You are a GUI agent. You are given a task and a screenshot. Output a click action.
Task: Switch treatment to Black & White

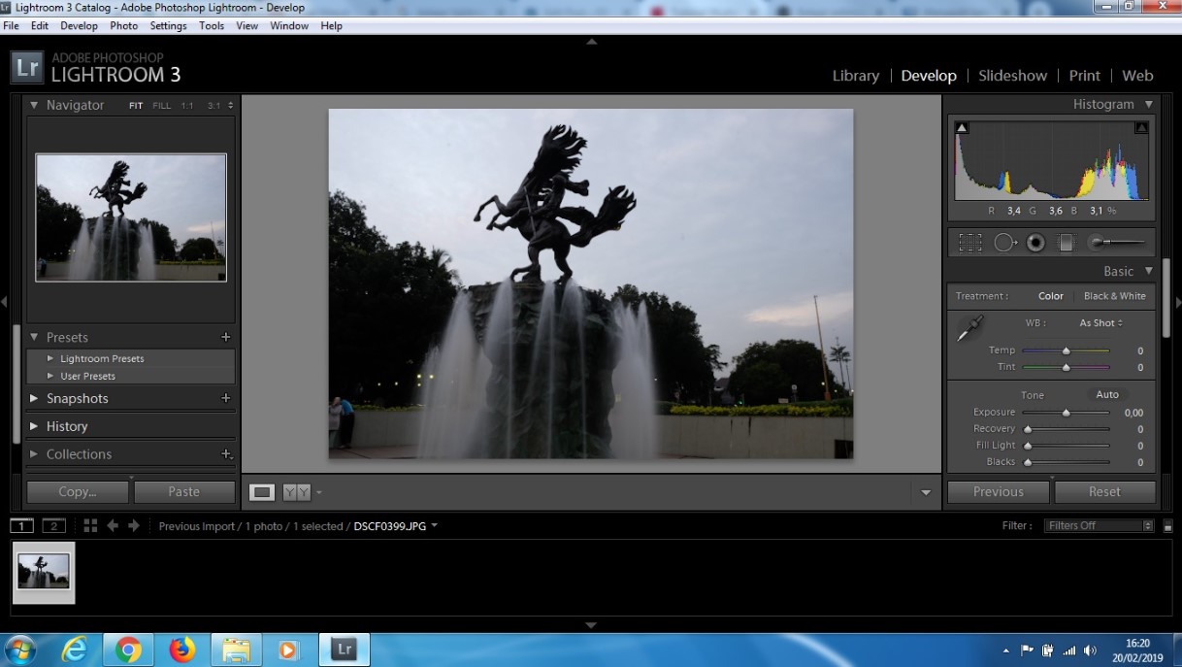pos(1114,296)
